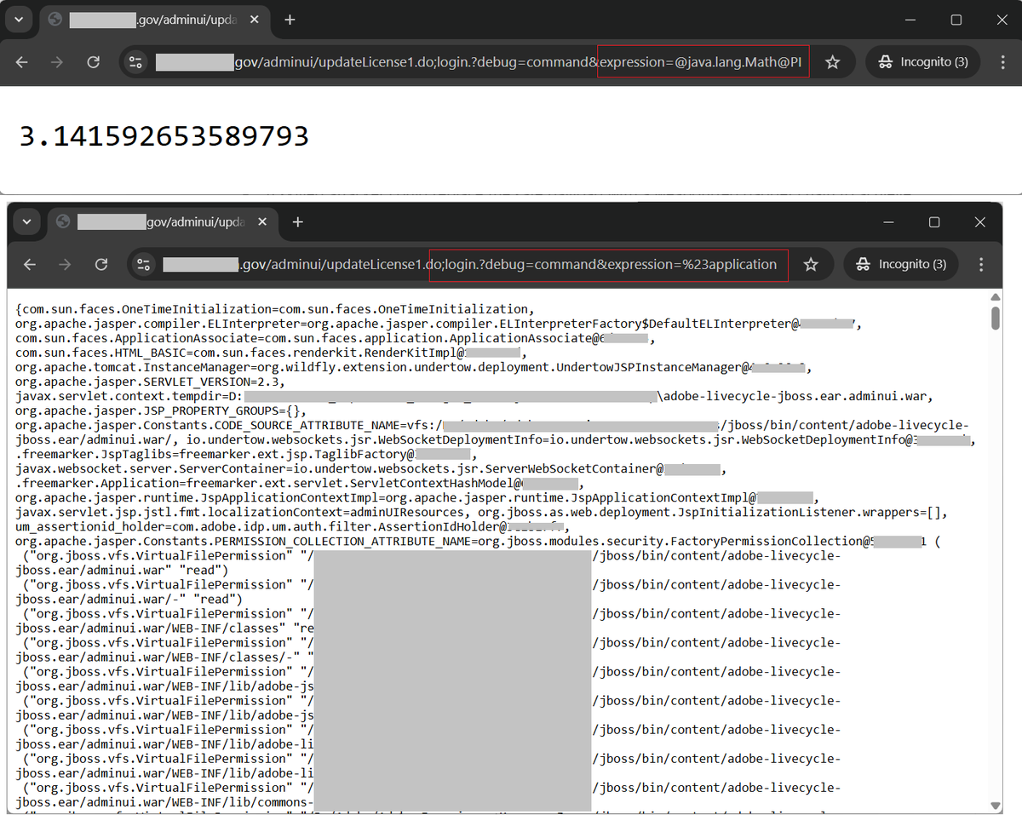Image resolution: width=1022 pixels, height=815 pixels.
Task: Click 'com.sun.faces.OneTimeInitialization' first line
Action: coord(274,309)
